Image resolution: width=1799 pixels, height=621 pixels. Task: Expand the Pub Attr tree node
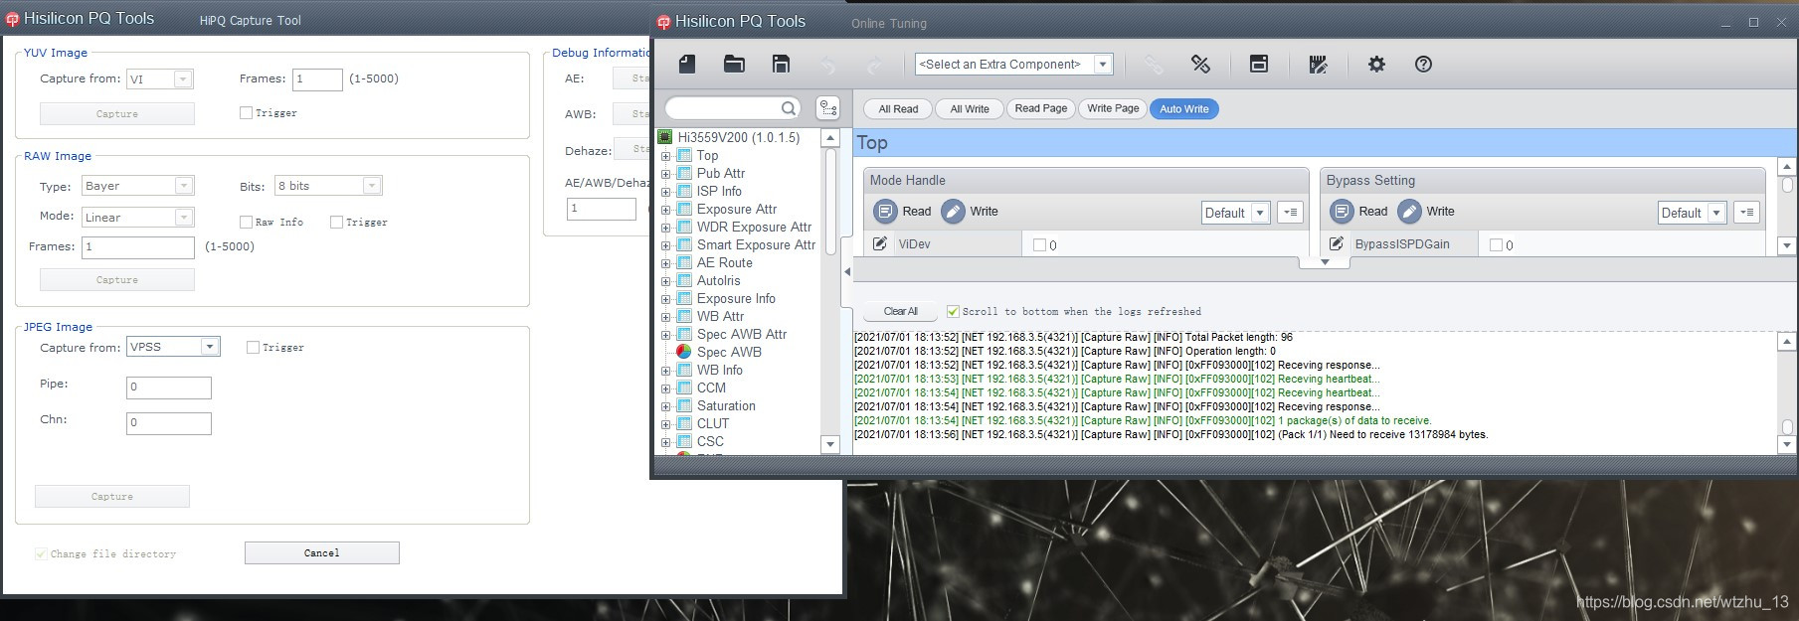[x=665, y=174]
